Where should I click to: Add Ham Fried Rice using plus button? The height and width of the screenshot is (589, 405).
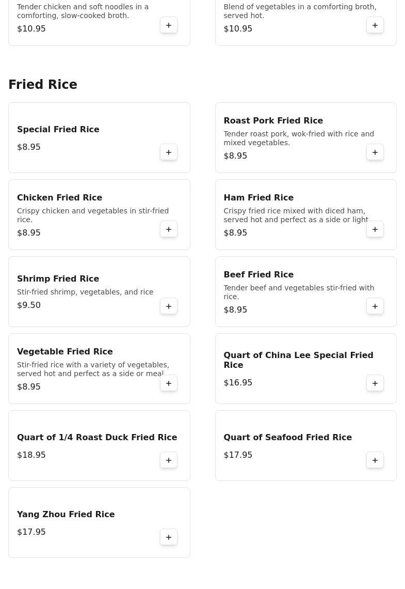pos(375,229)
